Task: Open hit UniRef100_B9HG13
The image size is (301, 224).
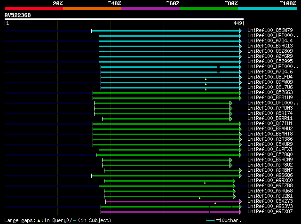Action: (x=270, y=46)
